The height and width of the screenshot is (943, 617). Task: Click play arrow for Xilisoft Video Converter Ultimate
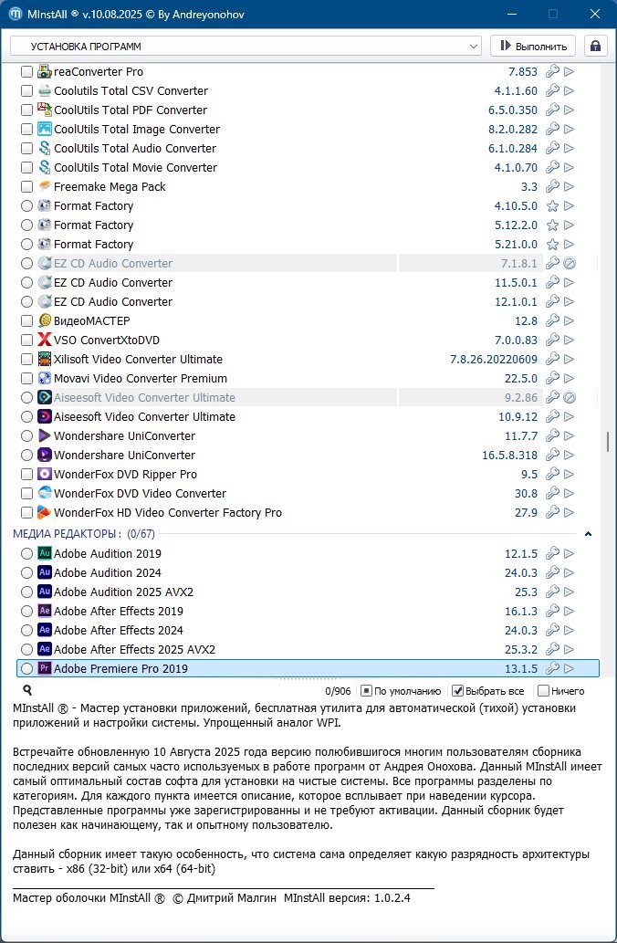569,359
